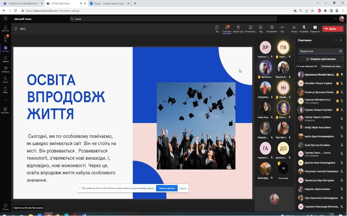Select participant Букіна Даря Володимирівна
Viewport: 347px width, 216px height.
coord(320,136)
